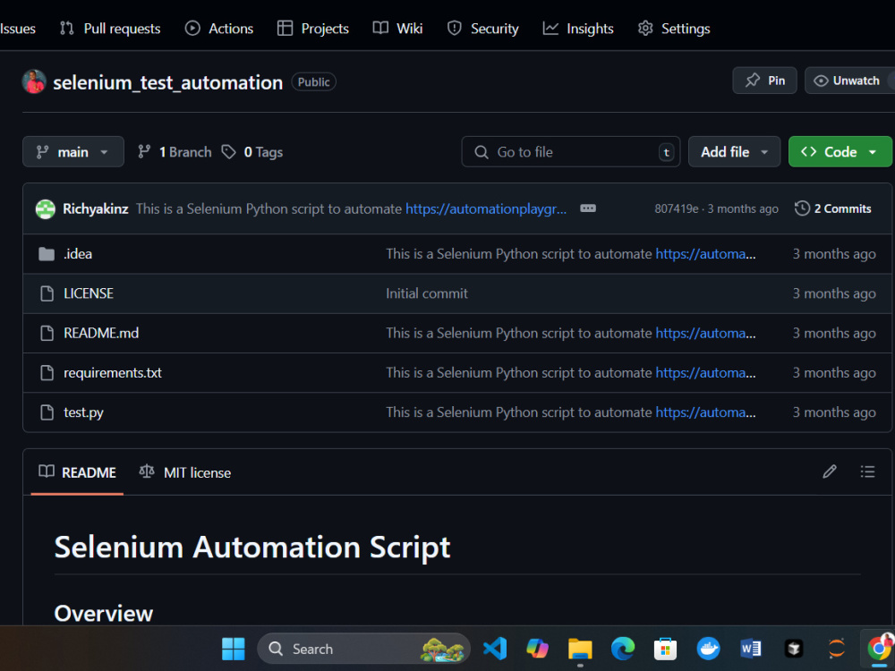Expand the Add file dropdown

[x=734, y=152]
